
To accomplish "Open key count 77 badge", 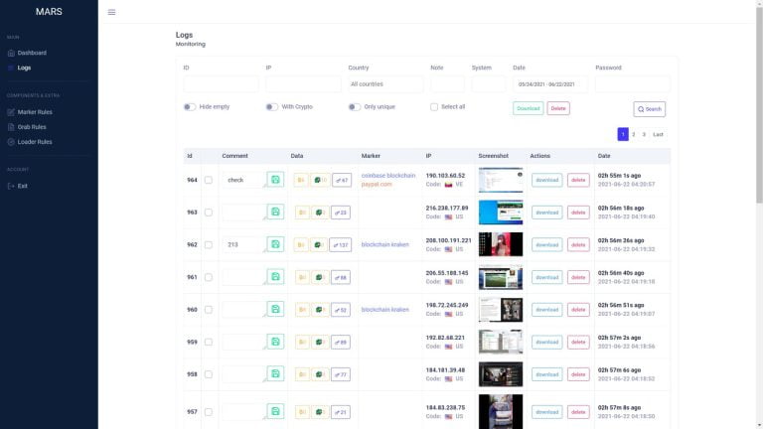I will [x=341, y=374].
